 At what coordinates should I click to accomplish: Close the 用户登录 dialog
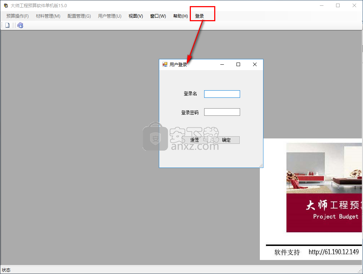(x=255, y=64)
